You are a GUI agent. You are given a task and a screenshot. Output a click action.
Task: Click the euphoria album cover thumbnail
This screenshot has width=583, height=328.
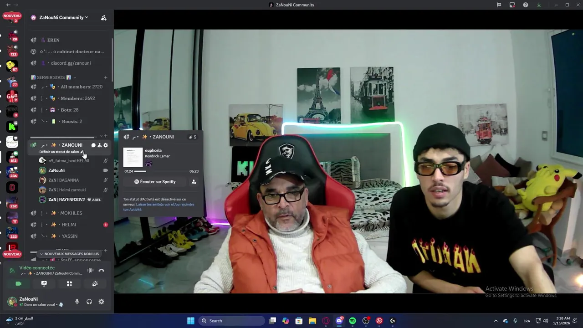point(133,157)
